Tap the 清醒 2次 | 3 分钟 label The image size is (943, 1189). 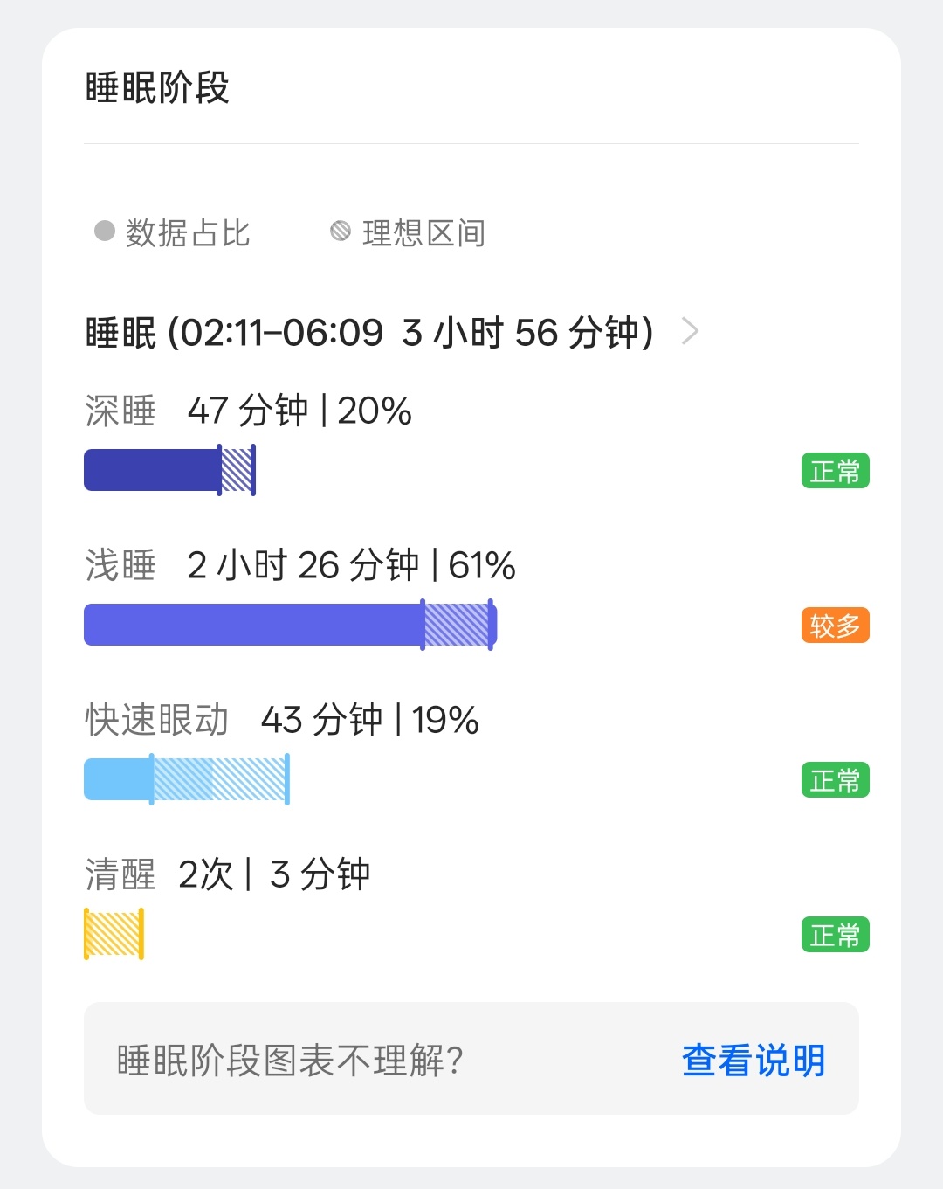(228, 874)
